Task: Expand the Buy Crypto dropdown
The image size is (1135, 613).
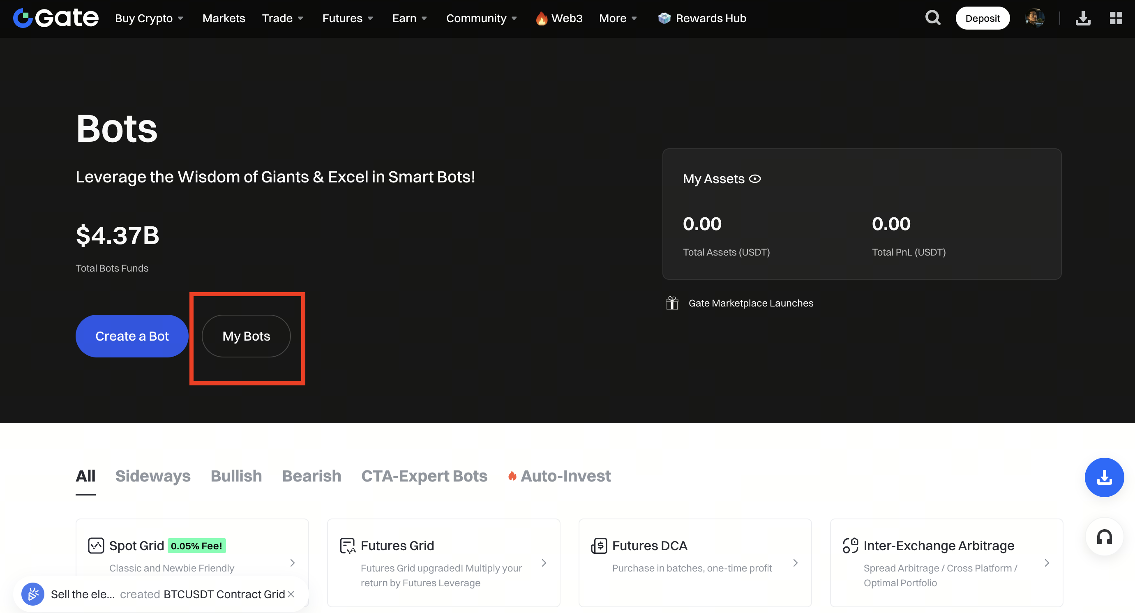Action: click(149, 18)
